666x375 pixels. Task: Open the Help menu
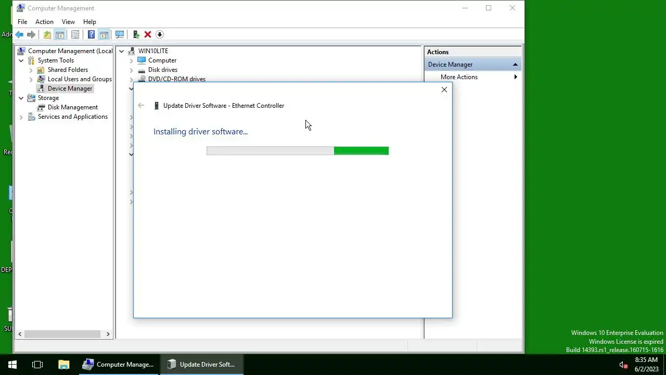pos(89,22)
